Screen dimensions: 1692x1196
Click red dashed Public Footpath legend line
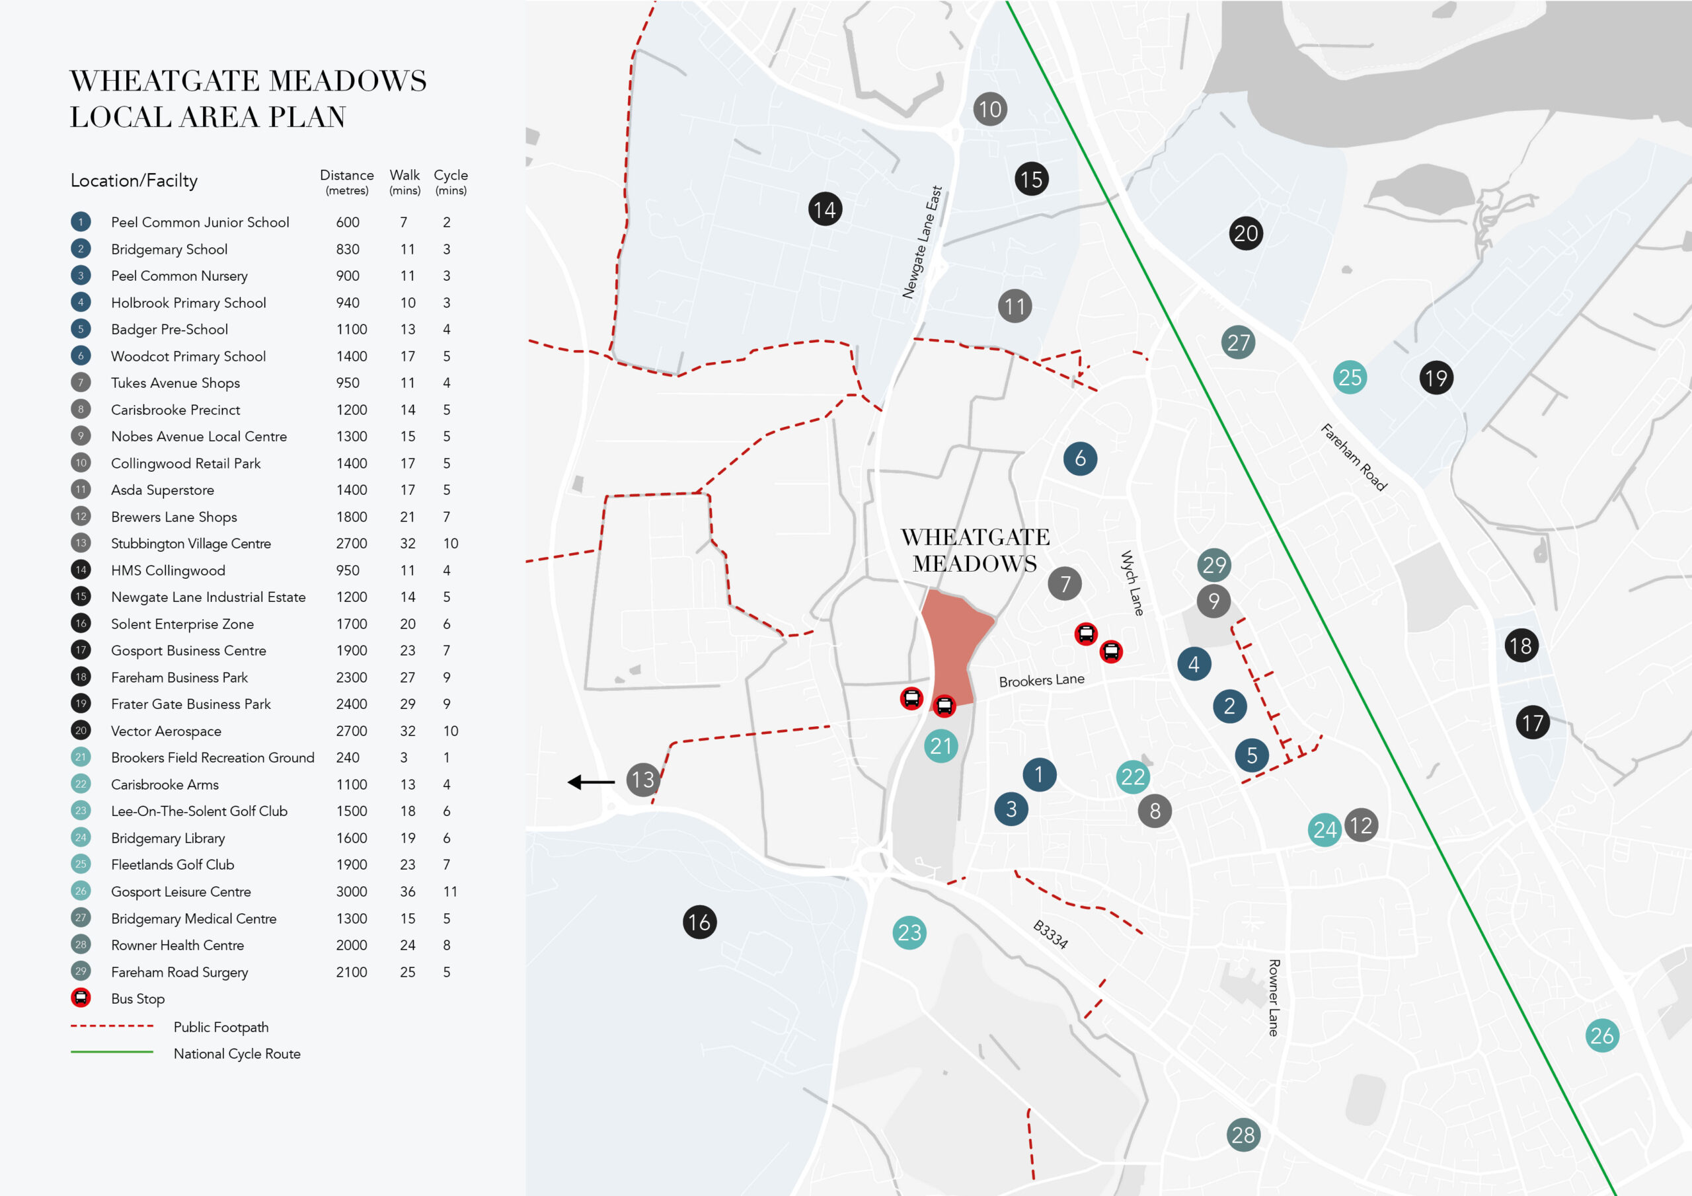tap(112, 1026)
